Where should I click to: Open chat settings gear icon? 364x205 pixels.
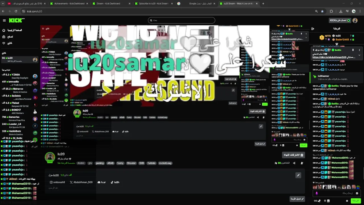click(347, 201)
